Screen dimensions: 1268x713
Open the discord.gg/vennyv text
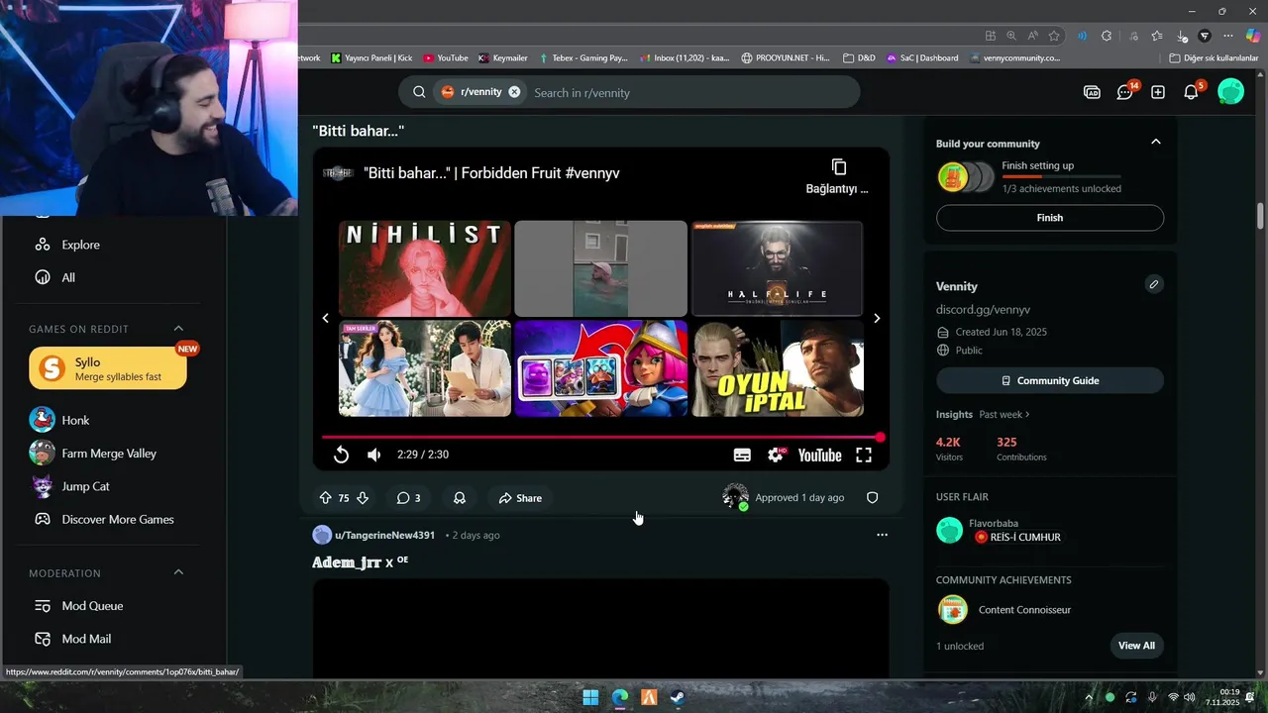[983, 310]
